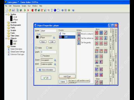Click the Edit sprite button
Viewport: 134px width, 100px height.
[x=52, y=42]
